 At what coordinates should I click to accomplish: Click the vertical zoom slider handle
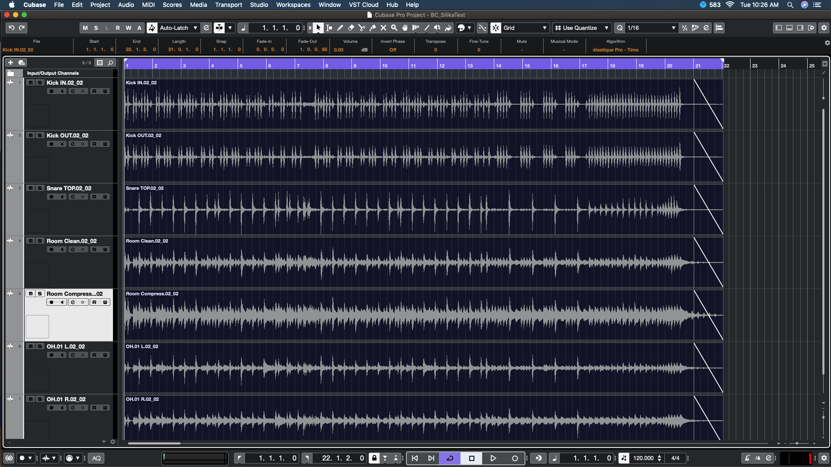pyautogui.click(x=823, y=417)
